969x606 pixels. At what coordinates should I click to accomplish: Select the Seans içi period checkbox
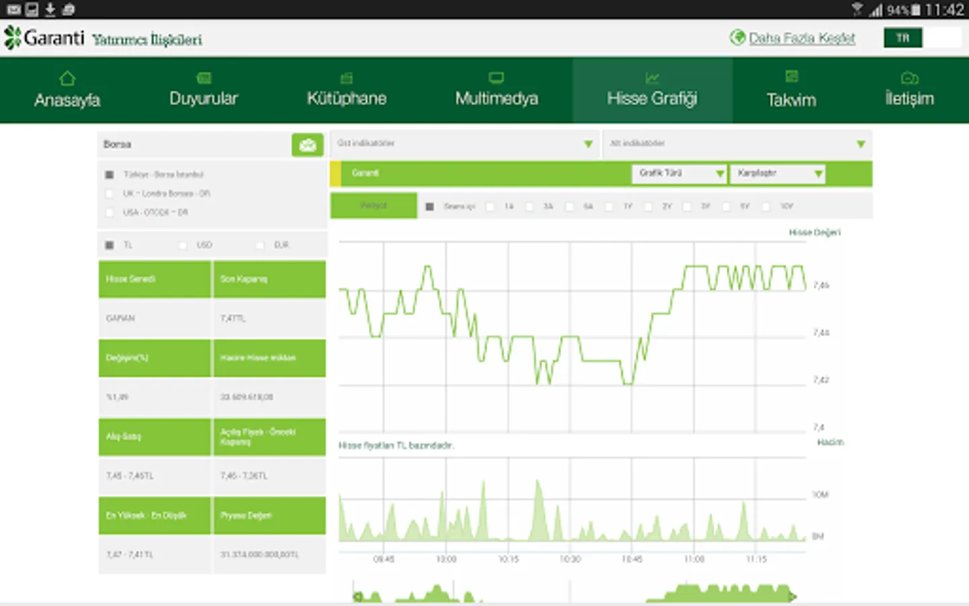click(x=430, y=207)
